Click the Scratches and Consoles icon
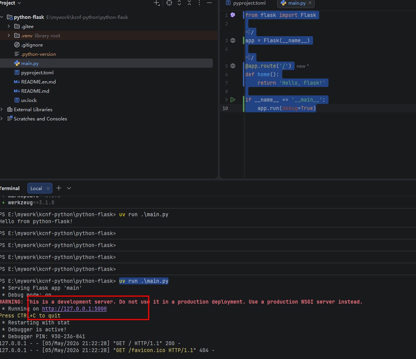The image size is (416, 359). coord(10,119)
